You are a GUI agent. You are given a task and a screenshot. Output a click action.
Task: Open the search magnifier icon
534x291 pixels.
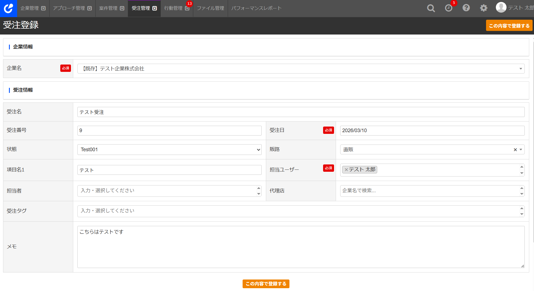tap(431, 8)
